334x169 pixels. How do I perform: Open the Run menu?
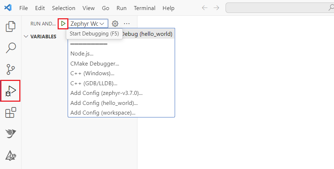tap(121, 8)
